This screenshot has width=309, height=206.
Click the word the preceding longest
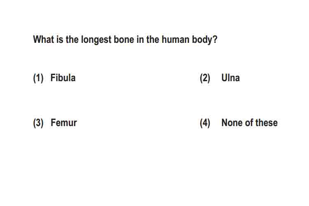click(x=72, y=40)
